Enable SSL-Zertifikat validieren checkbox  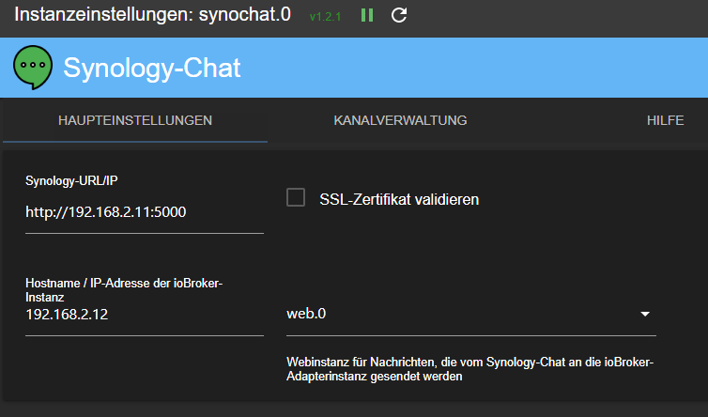point(297,198)
